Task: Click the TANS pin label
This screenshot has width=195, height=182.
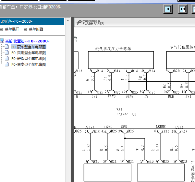Action: (x=112, y=96)
